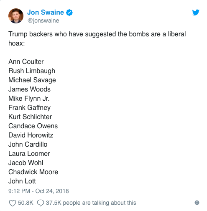This screenshot has width=207, height=211.
Task: Open the Jon Swaine display name link
Action: coord(46,13)
